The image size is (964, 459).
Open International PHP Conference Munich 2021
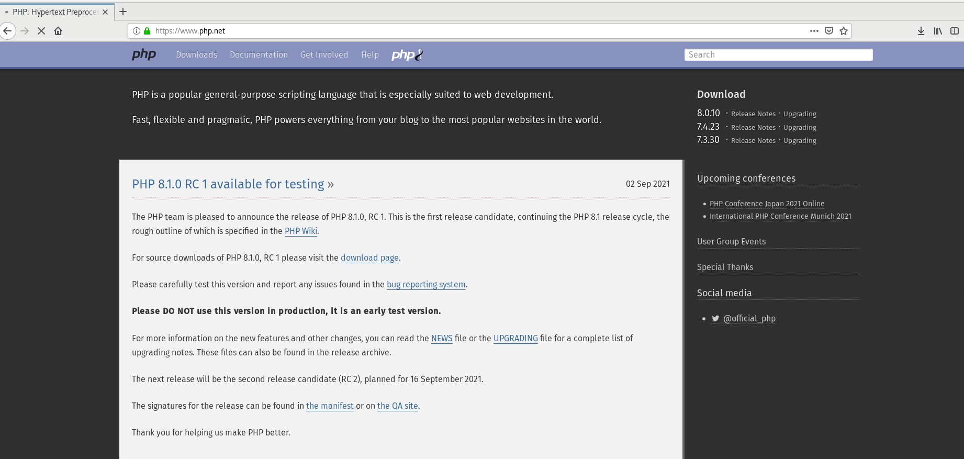[780, 216]
